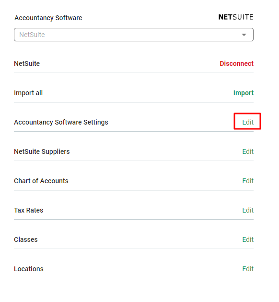The image size is (279, 302).
Task: Click the Import all row label
Action: 28,93
